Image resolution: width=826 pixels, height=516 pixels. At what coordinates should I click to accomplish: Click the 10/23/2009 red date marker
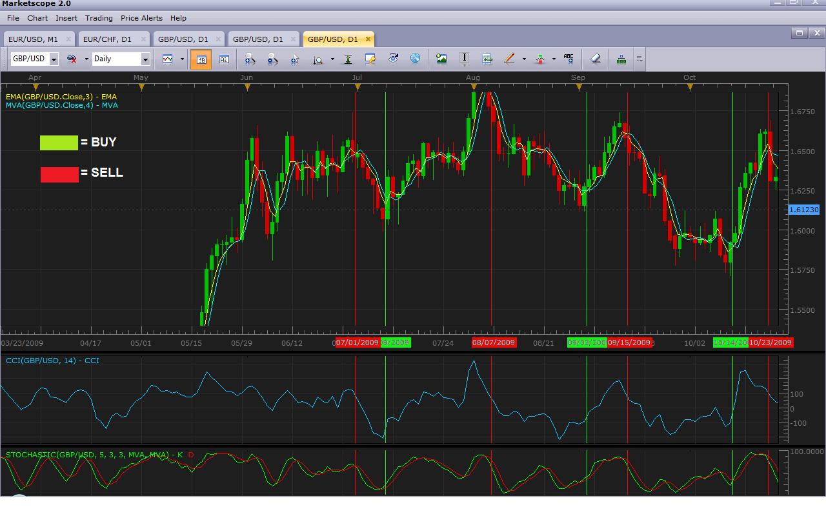[x=772, y=342]
